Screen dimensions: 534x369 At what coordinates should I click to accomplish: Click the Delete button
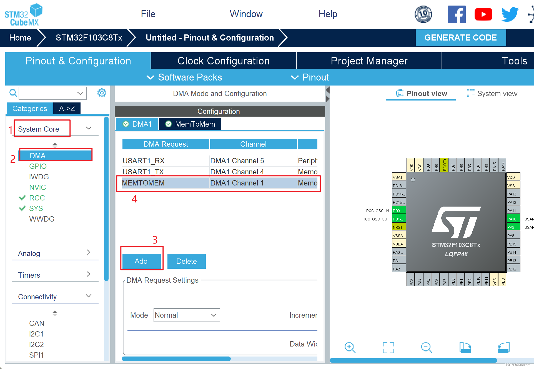(187, 261)
